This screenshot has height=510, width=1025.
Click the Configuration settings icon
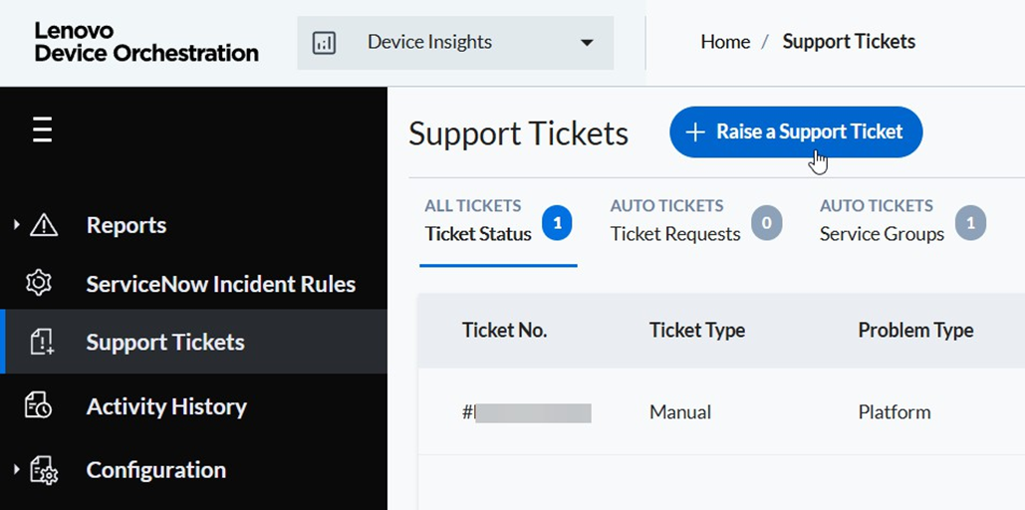[x=44, y=470]
